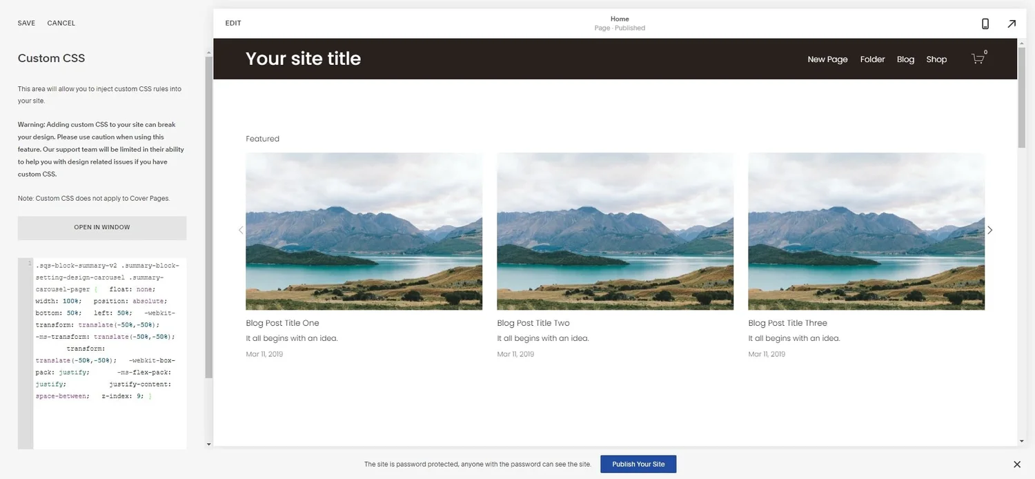Open the EDIT menu
This screenshot has width=1035, height=479.
coord(233,23)
